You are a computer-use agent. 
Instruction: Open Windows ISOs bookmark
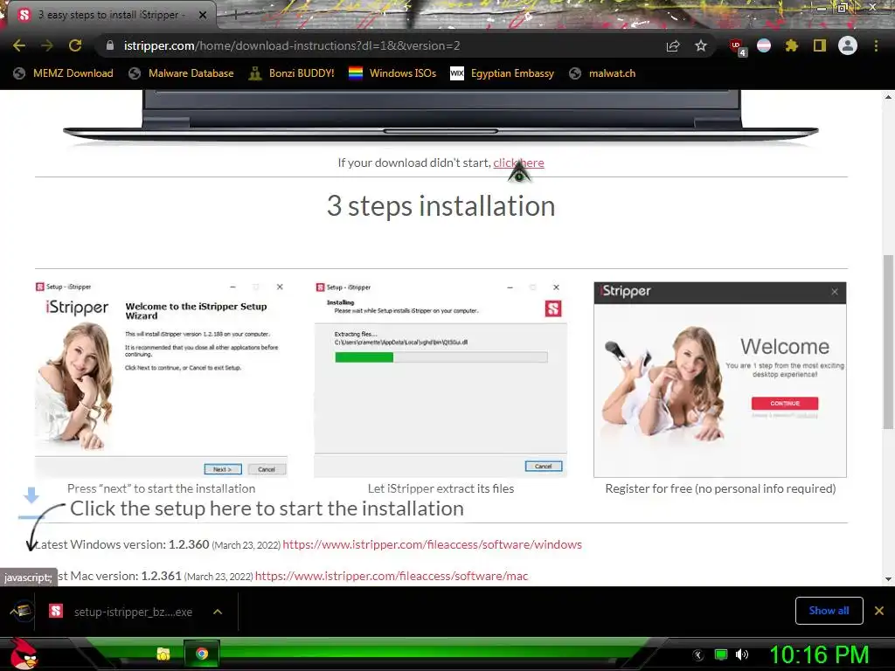[392, 73]
